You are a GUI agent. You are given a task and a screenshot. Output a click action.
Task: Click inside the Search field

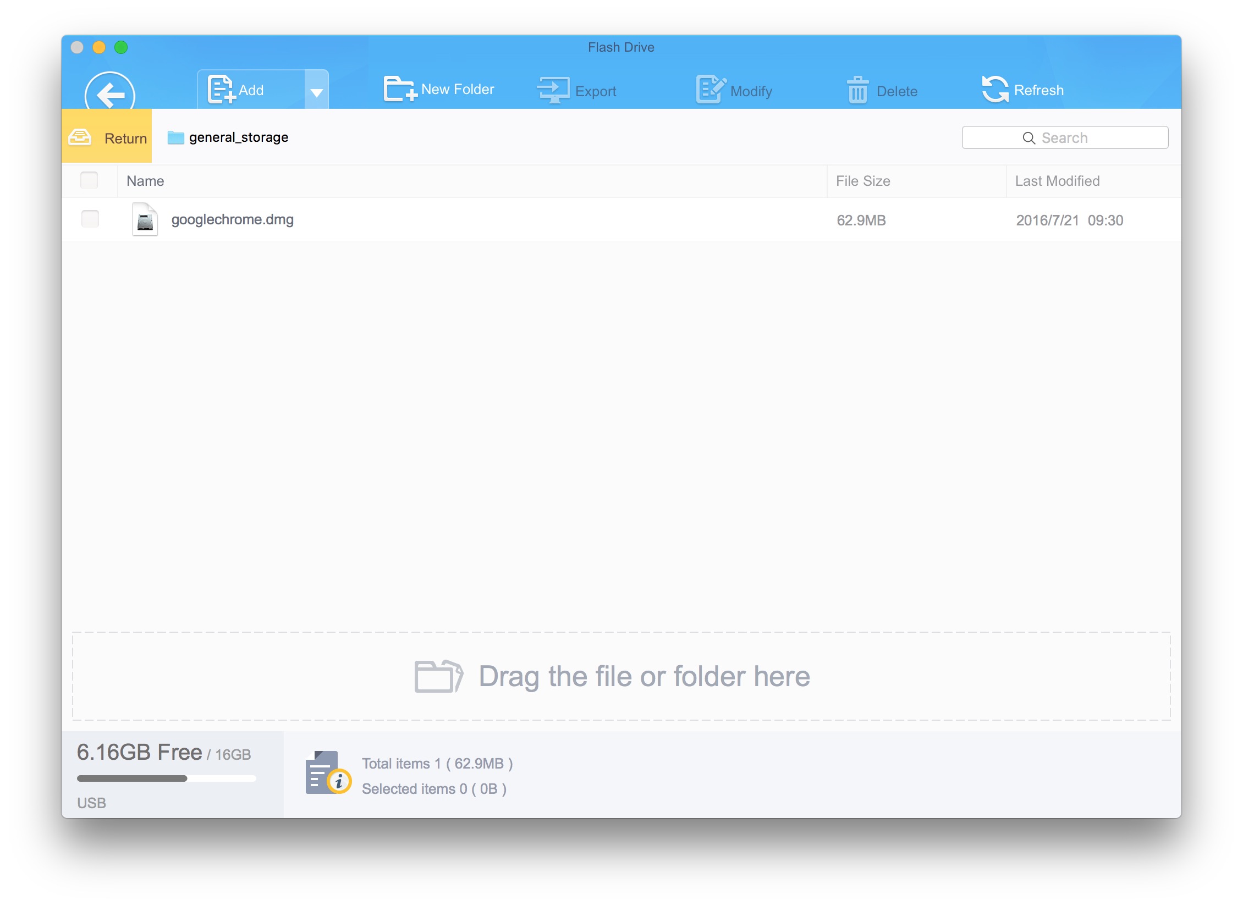tap(1064, 137)
